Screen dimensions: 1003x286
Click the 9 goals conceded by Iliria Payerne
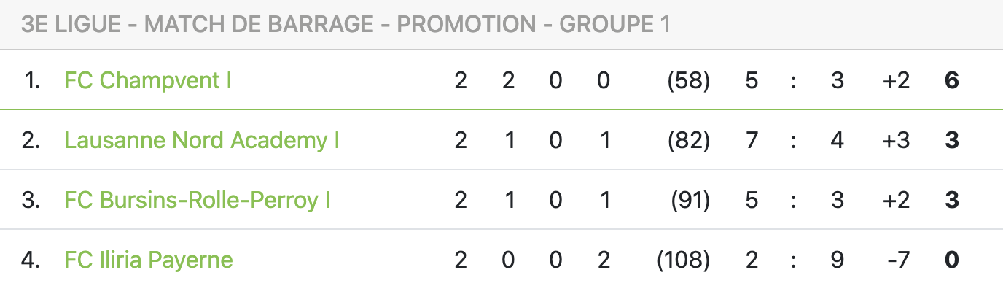click(x=838, y=260)
